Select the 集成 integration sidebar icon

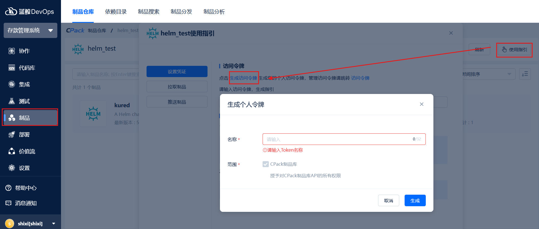click(x=12, y=84)
